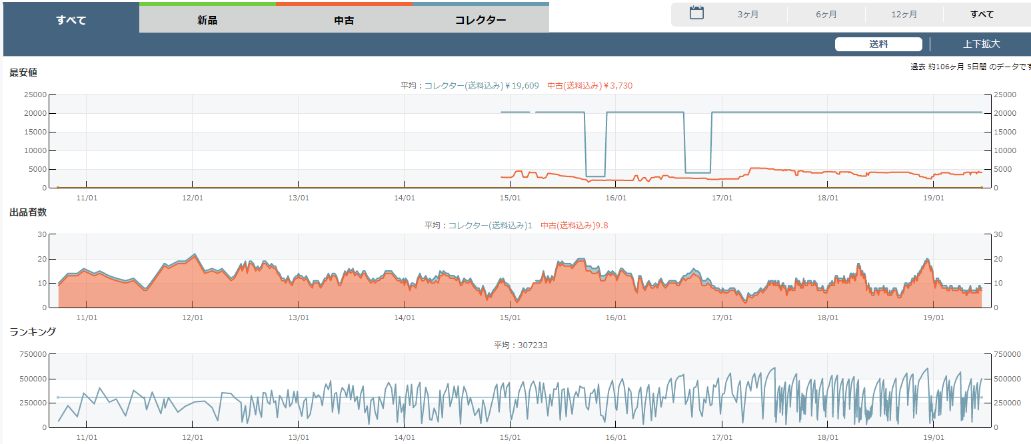Switch to the 新品 tab

click(x=207, y=20)
